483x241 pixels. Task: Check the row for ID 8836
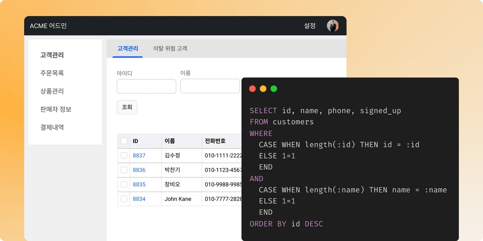coord(124,170)
